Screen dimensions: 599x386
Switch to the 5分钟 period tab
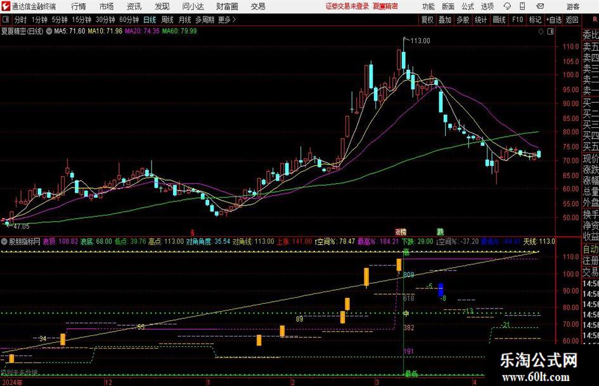[x=60, y=20]
